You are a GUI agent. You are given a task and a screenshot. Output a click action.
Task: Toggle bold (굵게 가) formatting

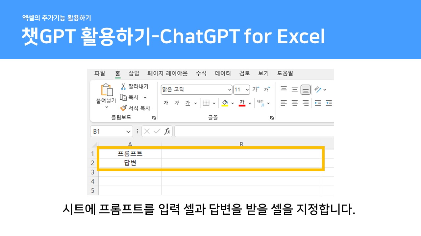tap(166, 103)
